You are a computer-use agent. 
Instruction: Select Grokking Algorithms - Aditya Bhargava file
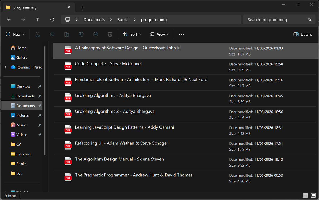186,99
